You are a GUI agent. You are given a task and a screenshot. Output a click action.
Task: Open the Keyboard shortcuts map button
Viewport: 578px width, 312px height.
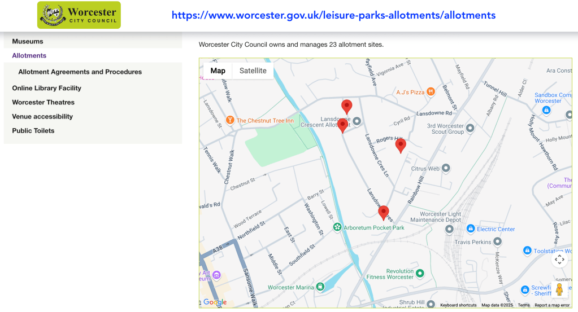[458, 305]
